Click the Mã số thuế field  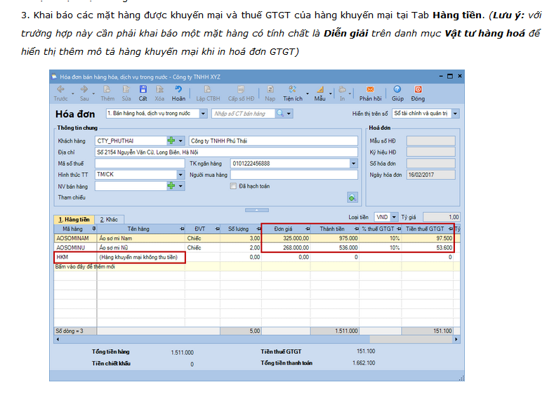(x=140, y=163)
